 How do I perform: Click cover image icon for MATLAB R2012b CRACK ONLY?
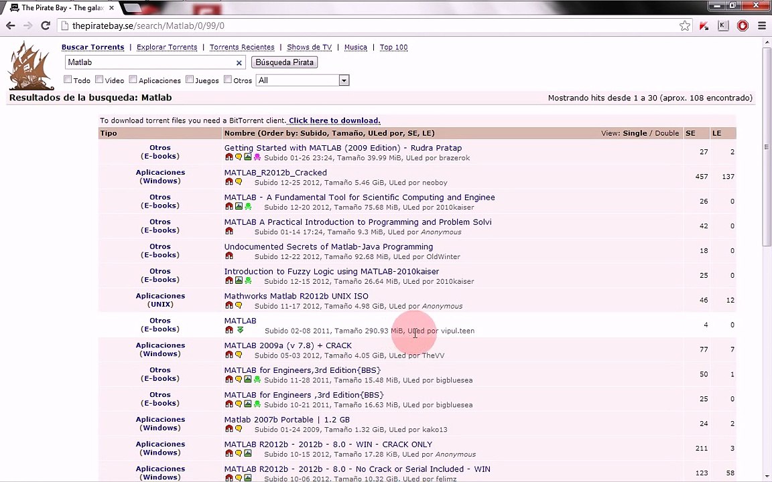pyautogui.click(x=248, y=453)
